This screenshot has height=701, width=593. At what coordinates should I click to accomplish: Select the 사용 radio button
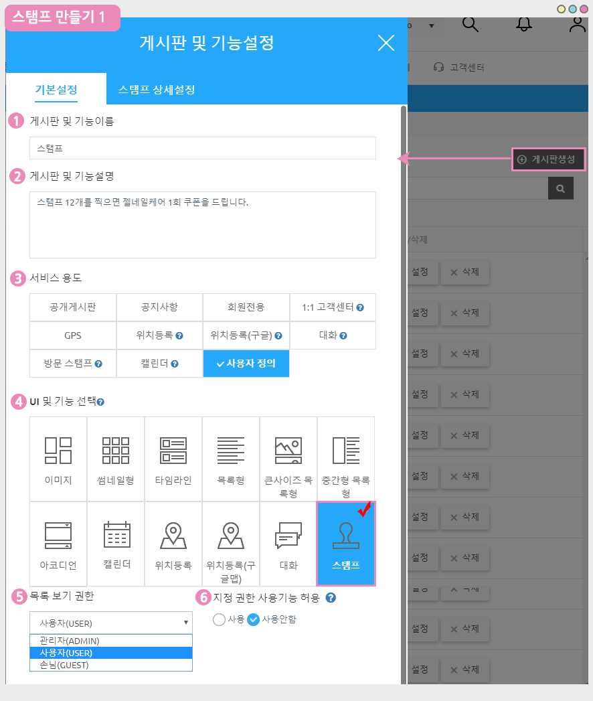click(x=219, y=619)
